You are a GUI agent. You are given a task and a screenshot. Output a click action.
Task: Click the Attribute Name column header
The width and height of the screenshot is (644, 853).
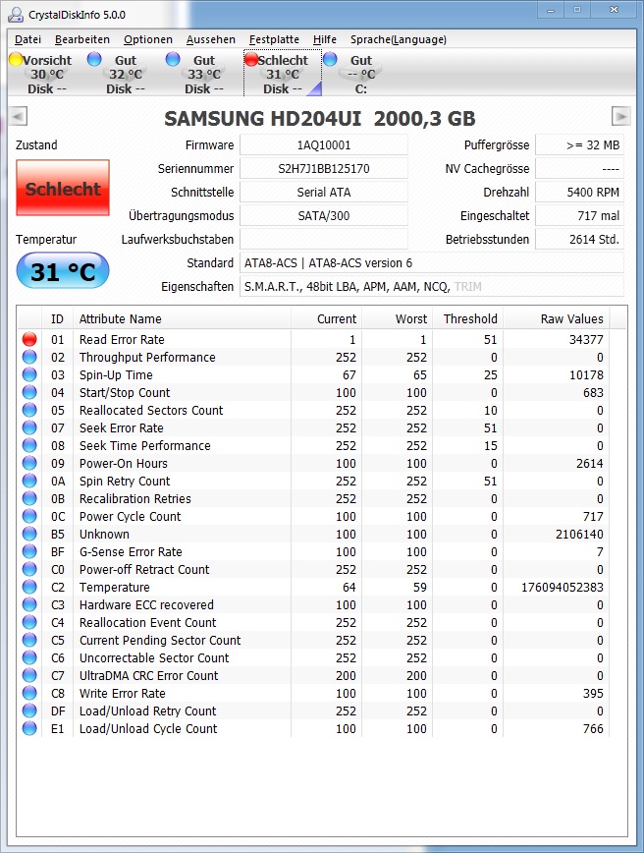(182, 318)
